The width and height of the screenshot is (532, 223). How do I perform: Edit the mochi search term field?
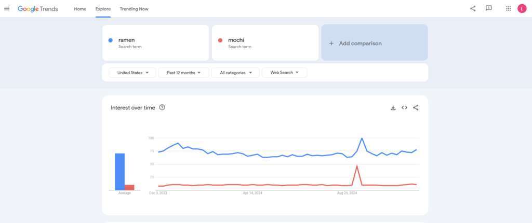[x=265, y=43]
